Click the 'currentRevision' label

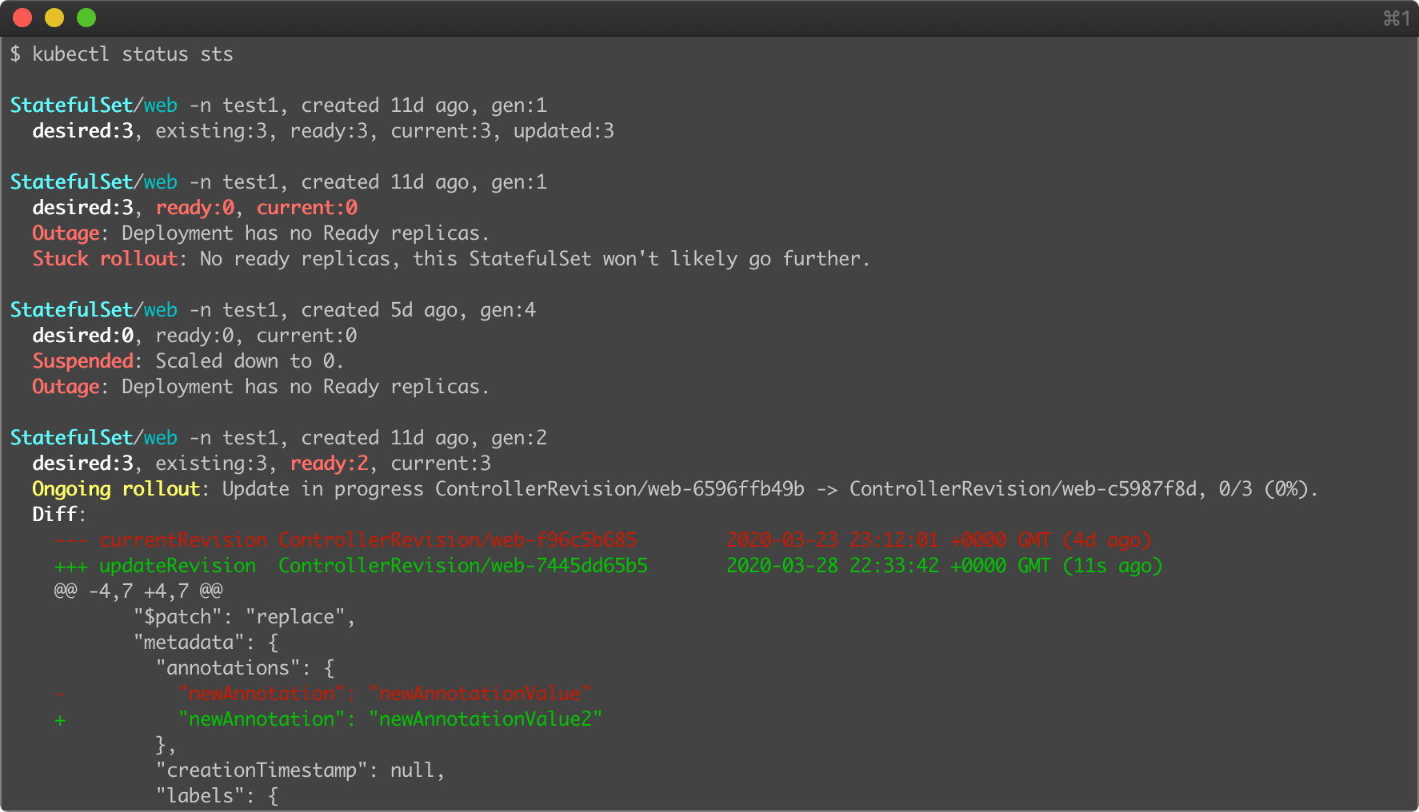point(183,540)
